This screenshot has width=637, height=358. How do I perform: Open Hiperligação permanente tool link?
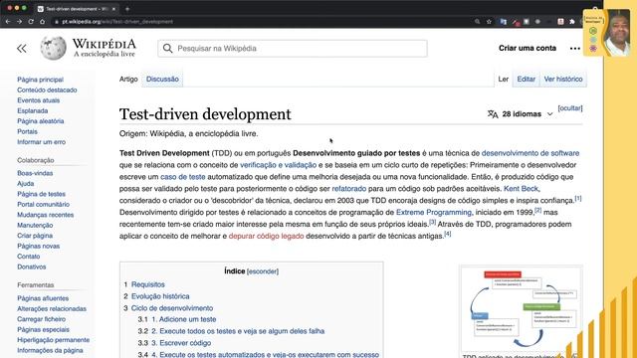[x=53, y=340]
